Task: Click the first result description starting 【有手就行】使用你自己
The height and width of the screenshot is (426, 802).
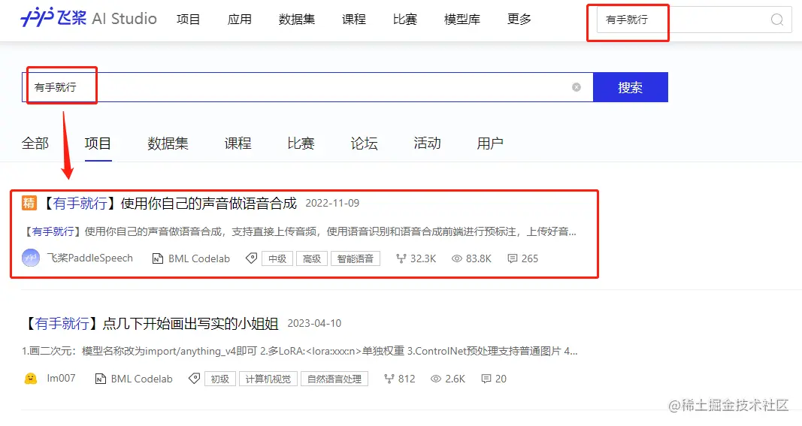Action: coord(300,231)
